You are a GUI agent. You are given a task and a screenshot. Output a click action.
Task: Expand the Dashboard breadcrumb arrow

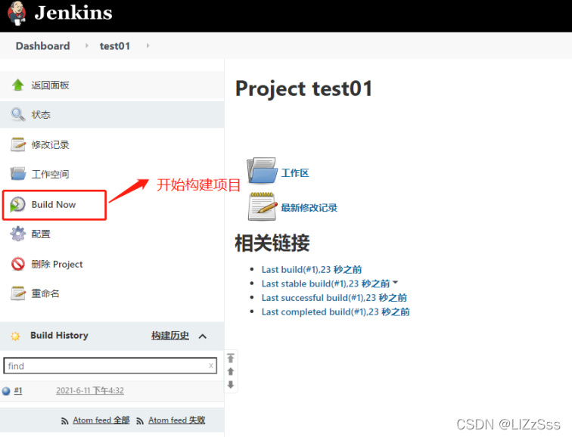click(87, 45)
